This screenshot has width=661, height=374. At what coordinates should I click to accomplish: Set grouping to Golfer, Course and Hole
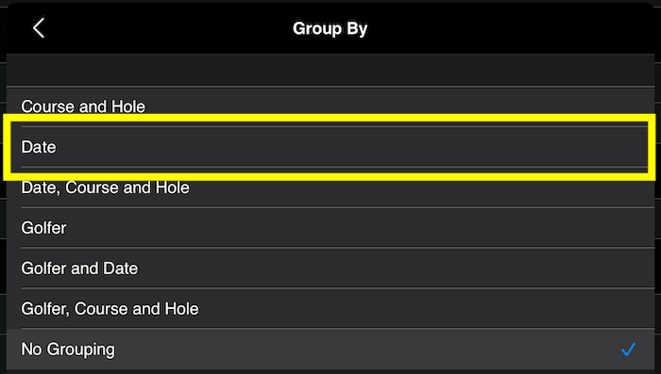[330, 308]
